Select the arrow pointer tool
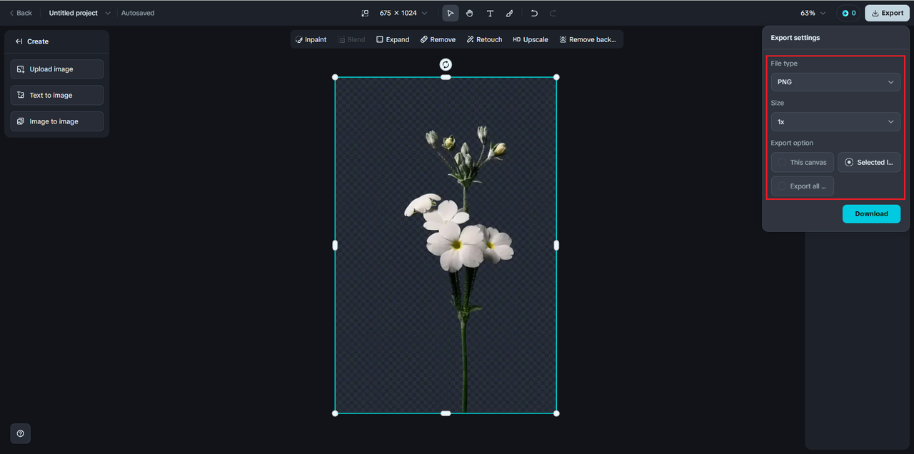The width and height of the screenshot is (914, 454). [450, 13]
